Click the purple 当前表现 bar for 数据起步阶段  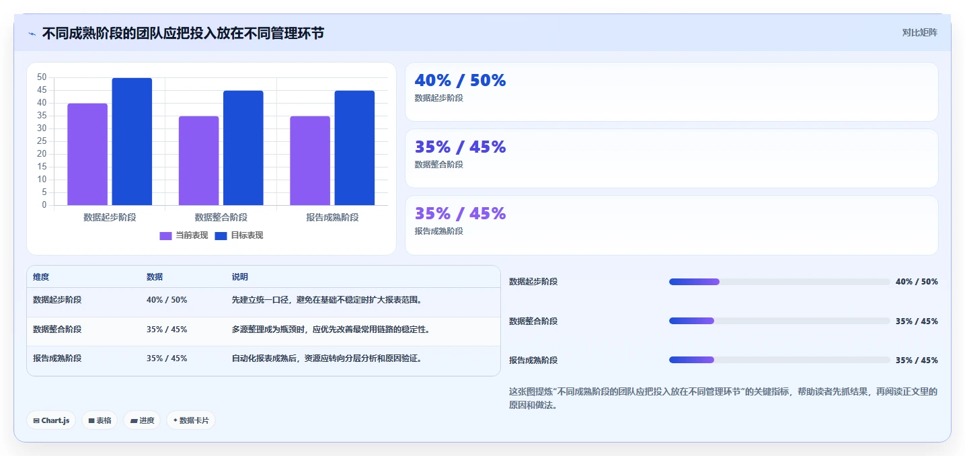click(87, 154)
